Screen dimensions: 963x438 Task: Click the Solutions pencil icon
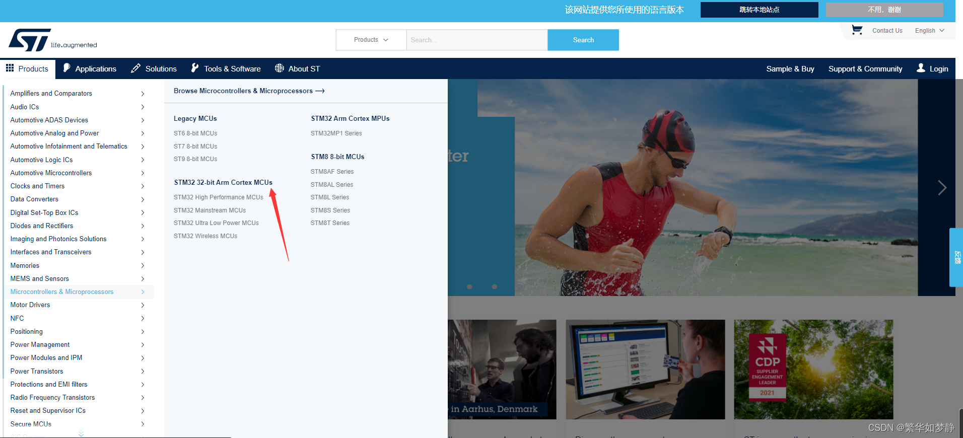[135, 68]
